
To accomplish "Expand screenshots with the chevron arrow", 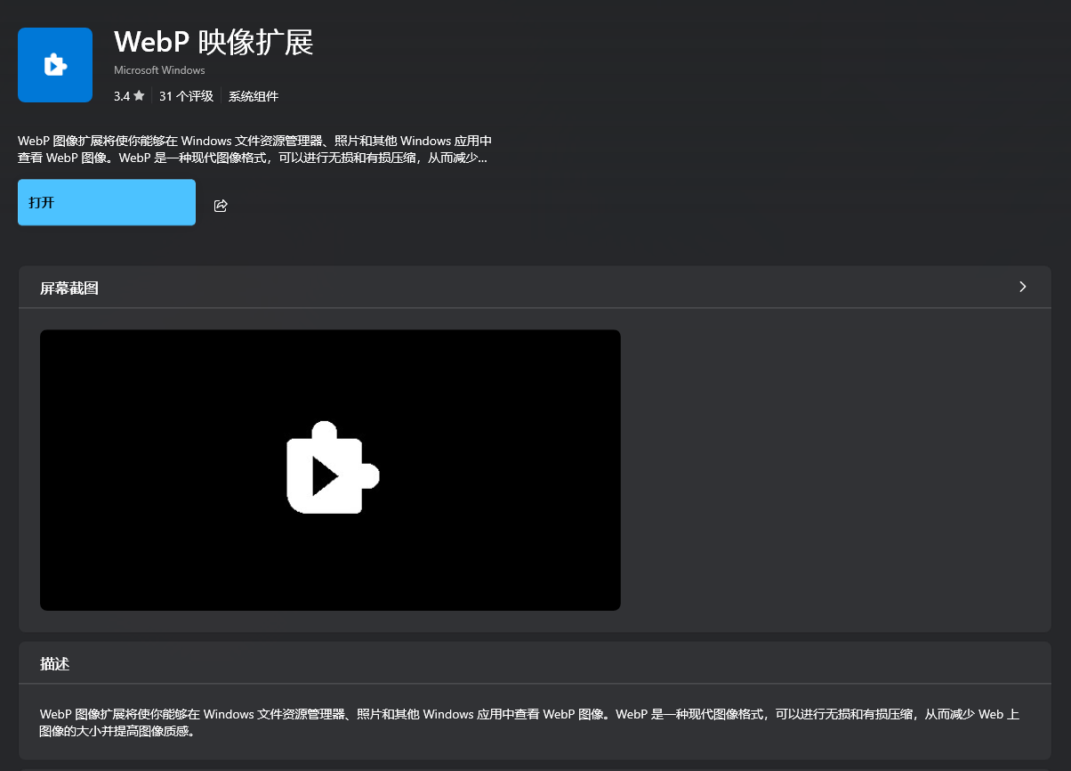I will coord(1022,287).
